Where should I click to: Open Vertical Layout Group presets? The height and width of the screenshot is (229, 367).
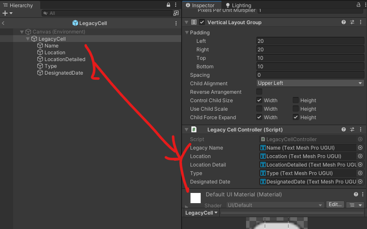[x=352, y=22]
